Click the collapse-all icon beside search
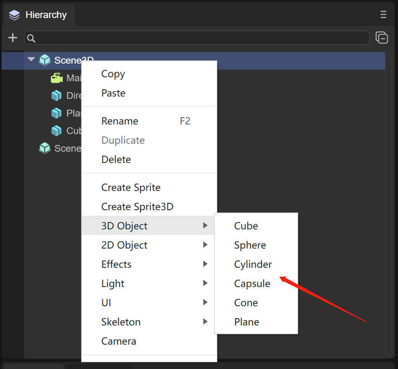The width and height of the screenshot is (398, 369). (382, 38)
